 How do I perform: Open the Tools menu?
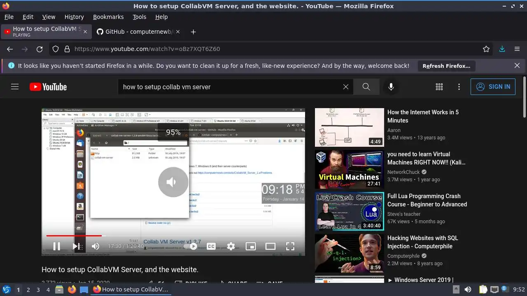pos(140,17)
